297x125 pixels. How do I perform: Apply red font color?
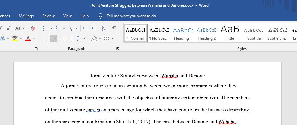(28, 39)
